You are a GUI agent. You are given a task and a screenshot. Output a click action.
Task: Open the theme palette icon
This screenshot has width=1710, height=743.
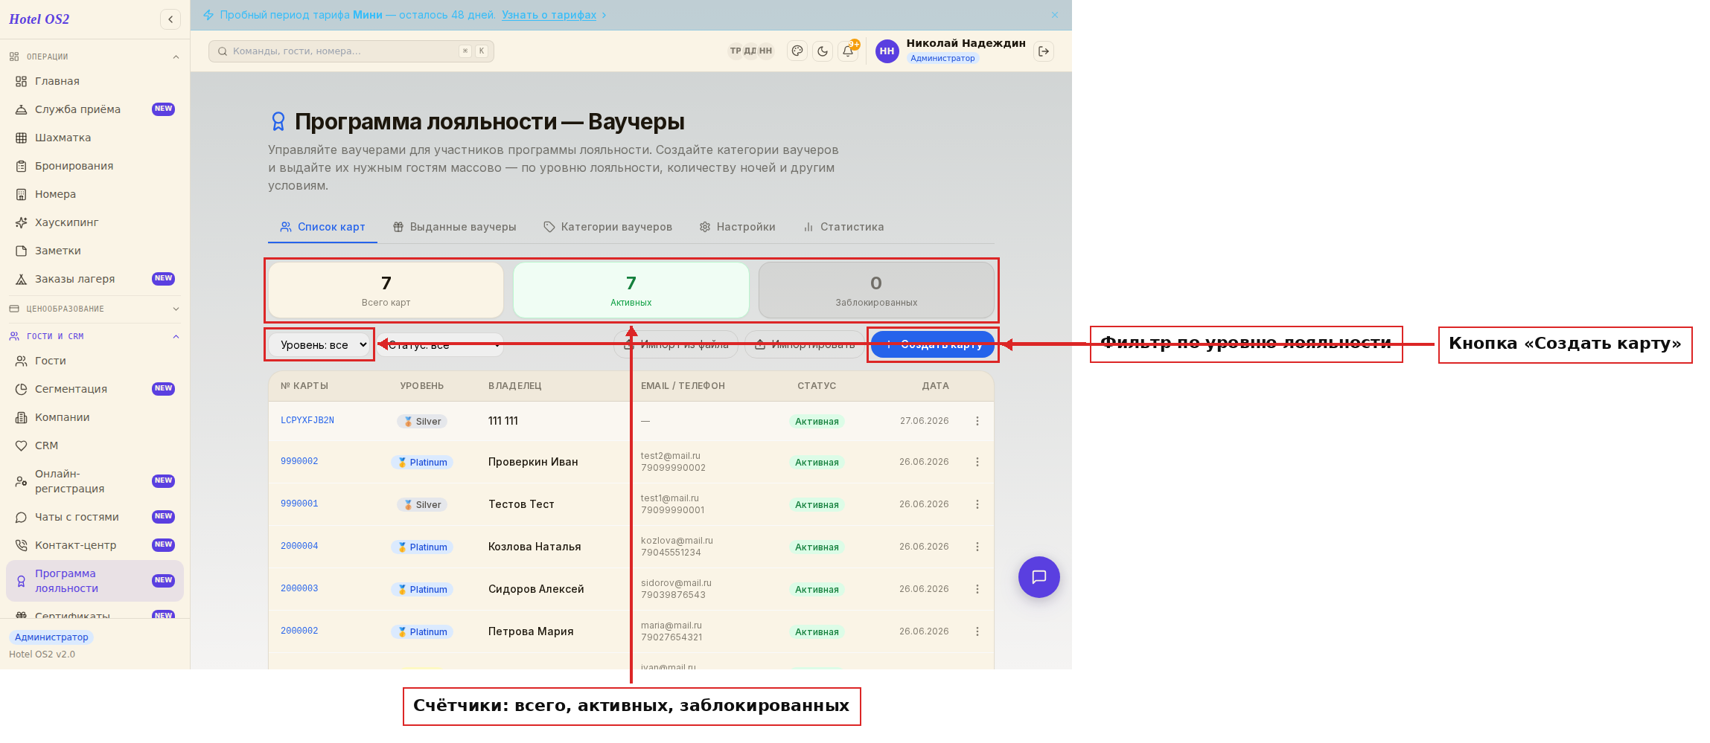797,51
